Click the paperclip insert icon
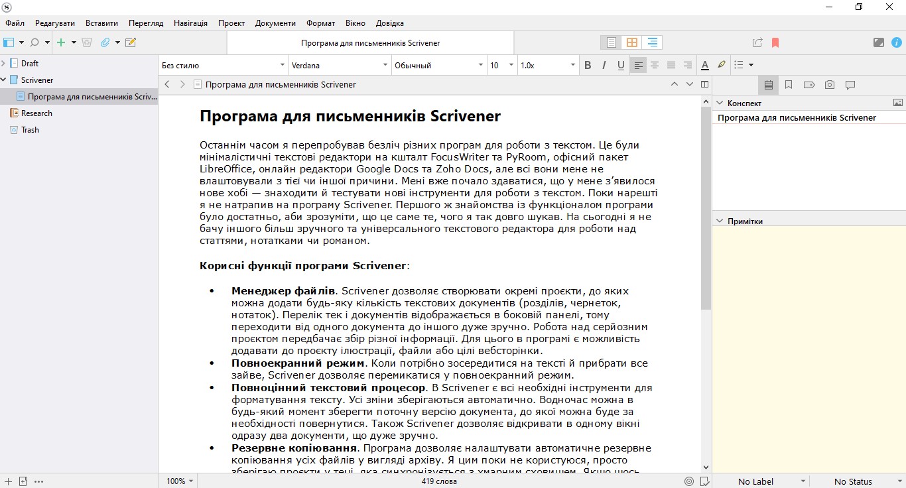Screen dimensions: 906x488 tap(105, 42)
